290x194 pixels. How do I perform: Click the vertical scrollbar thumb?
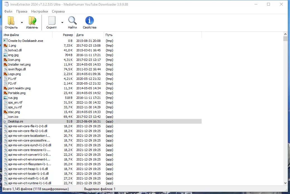click(x=285, y=39)
